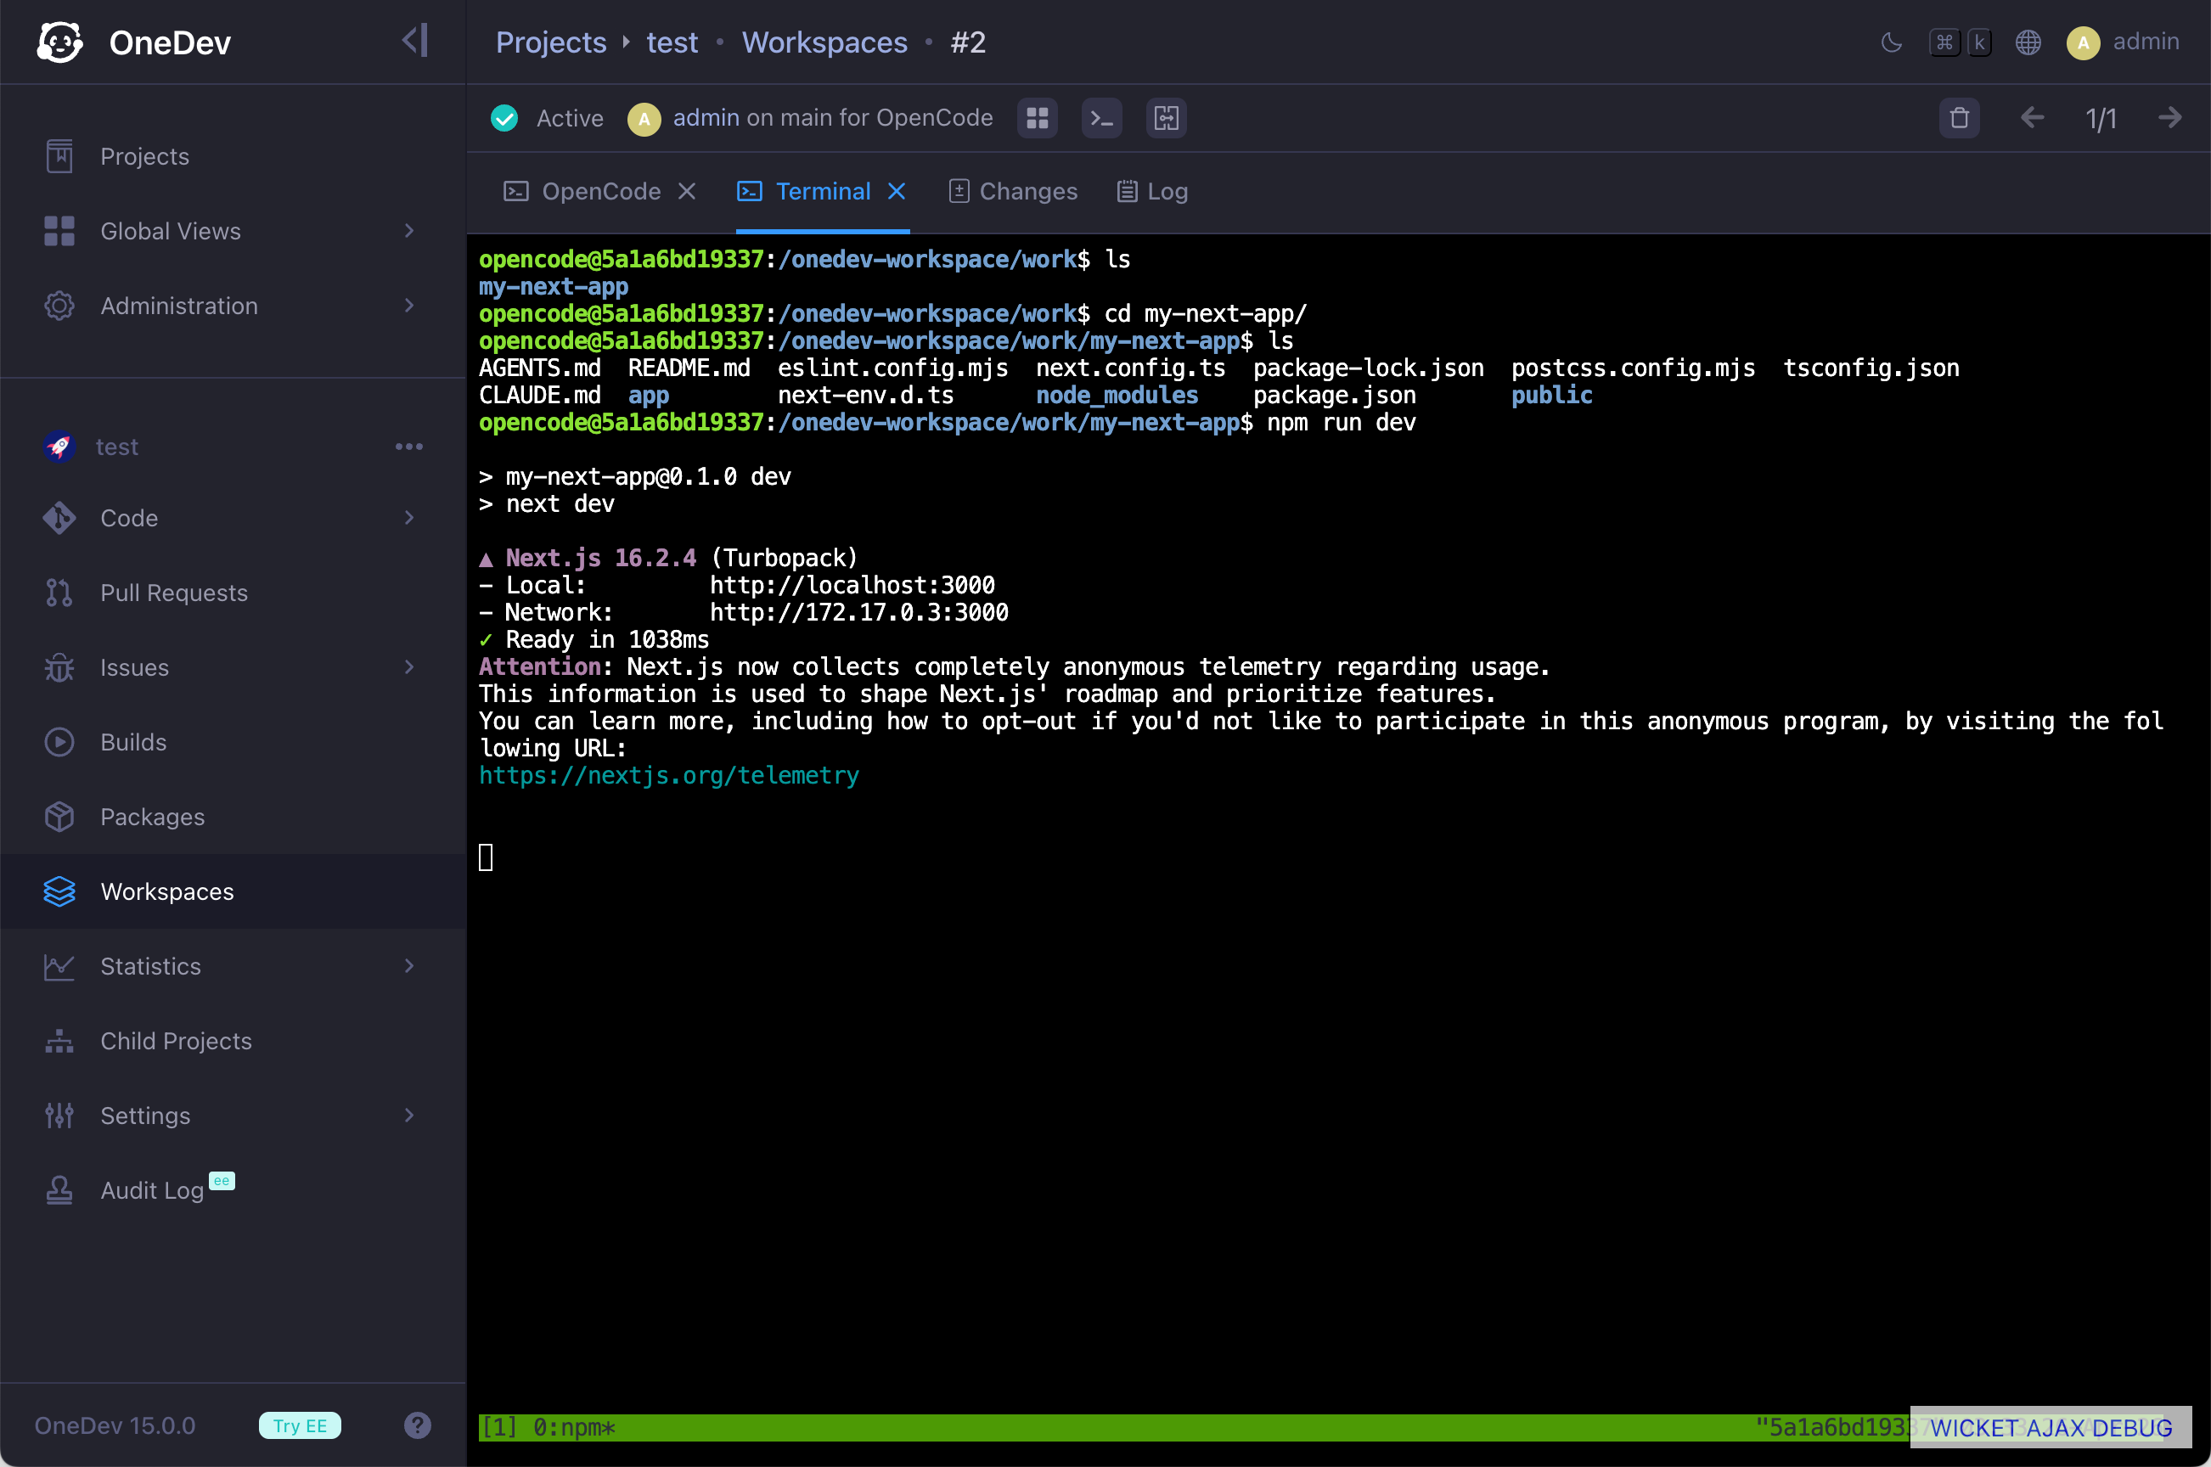Click the Try EE badge
Screen dimensions: 2211x1467
pos(300,1426)
